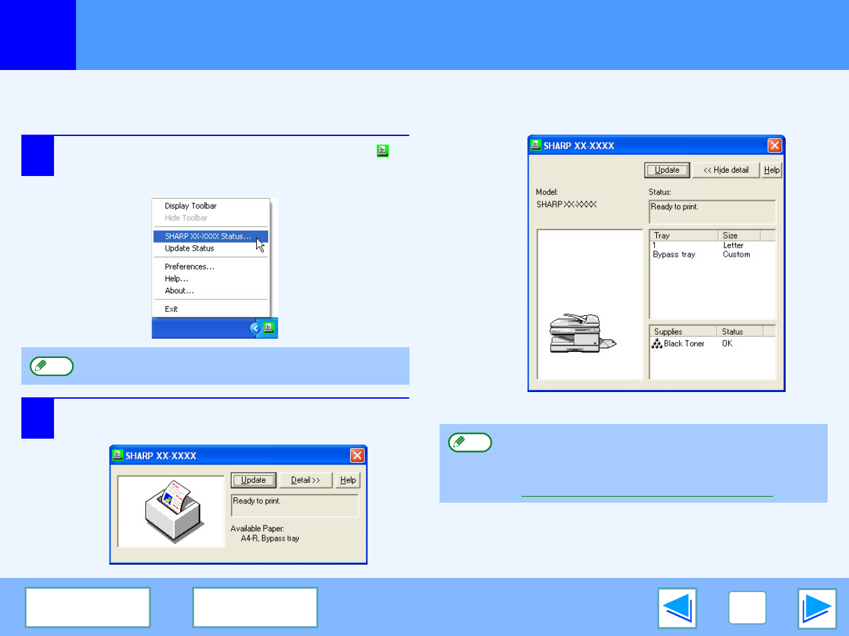Click Help button in small status window
849x636 pixels.
click(347, 480)
